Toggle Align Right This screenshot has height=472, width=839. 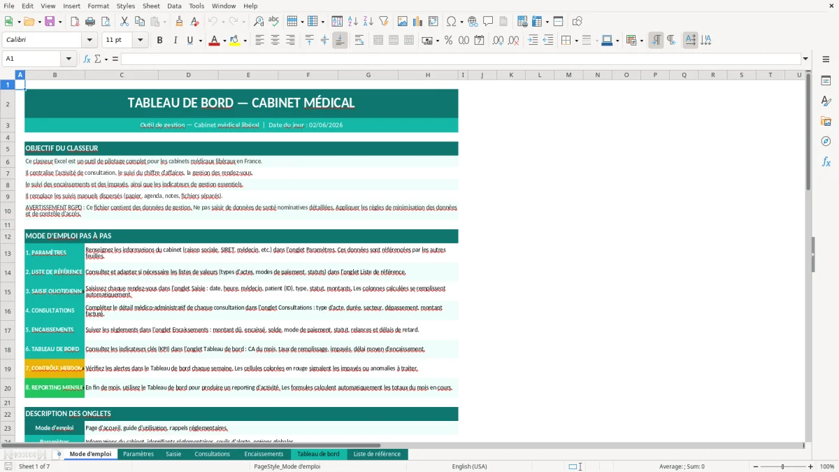pyautogui.click(x=290, y=41)
